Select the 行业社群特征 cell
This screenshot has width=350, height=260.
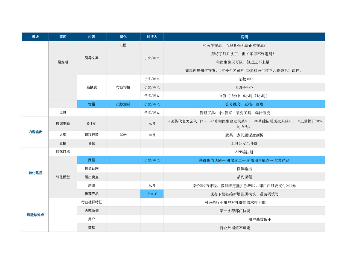pyautogui.click(x=92, y=202)
